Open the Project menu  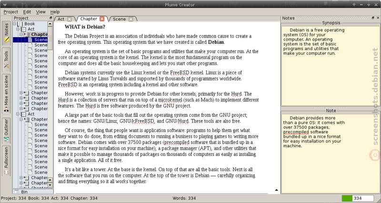click(x=10, y=11)
